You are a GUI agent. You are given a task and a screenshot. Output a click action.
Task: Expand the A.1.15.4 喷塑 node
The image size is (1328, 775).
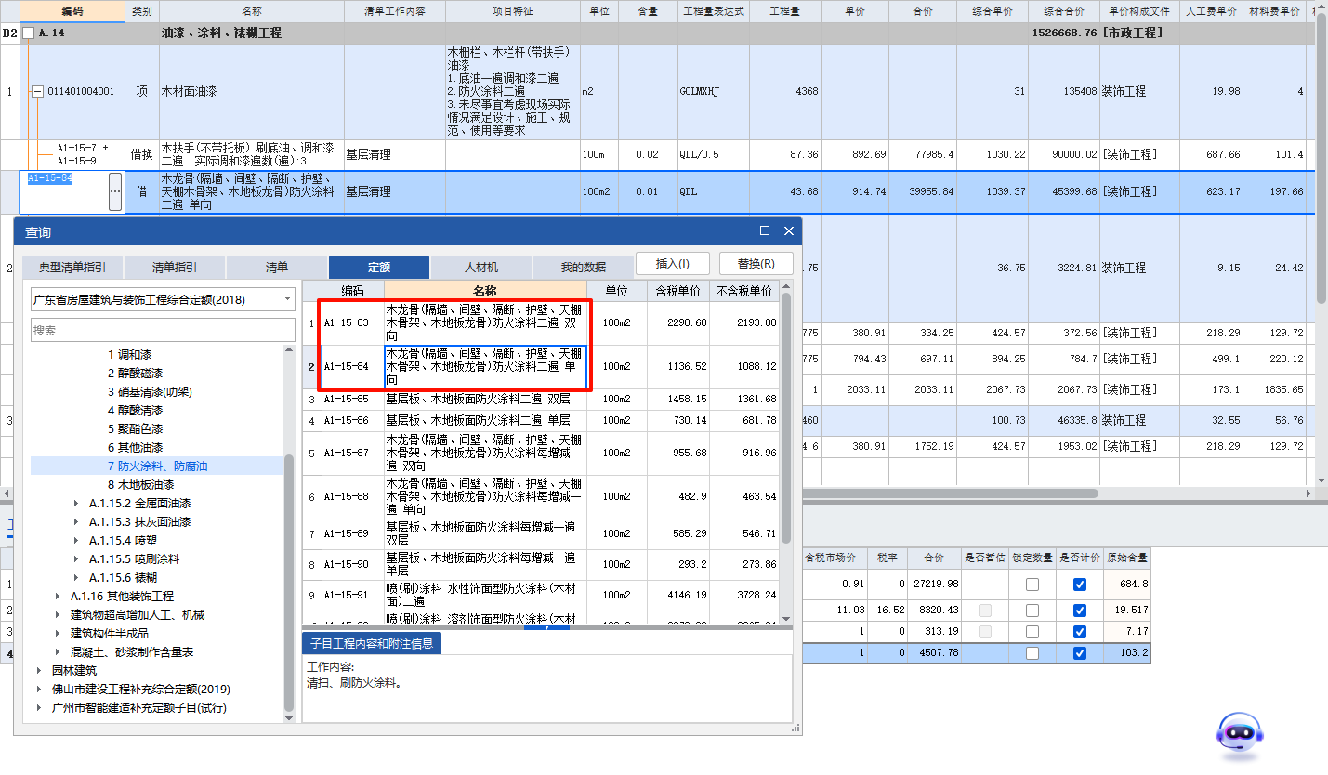pyautogui.click(x=76, y=541)
